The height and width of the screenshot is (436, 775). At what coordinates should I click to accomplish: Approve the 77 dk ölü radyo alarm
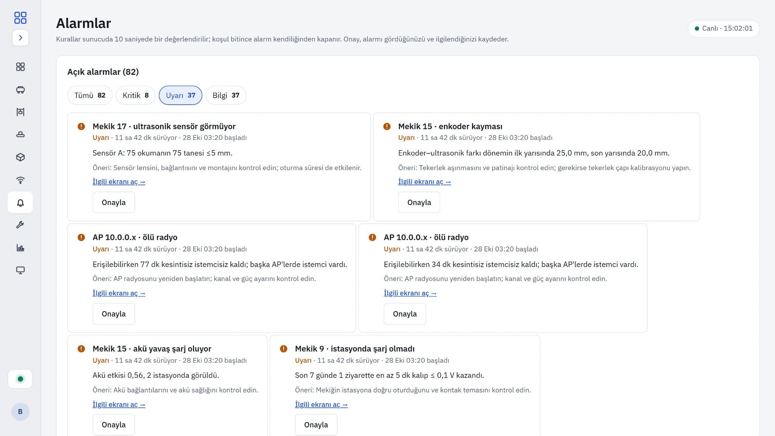114,314
